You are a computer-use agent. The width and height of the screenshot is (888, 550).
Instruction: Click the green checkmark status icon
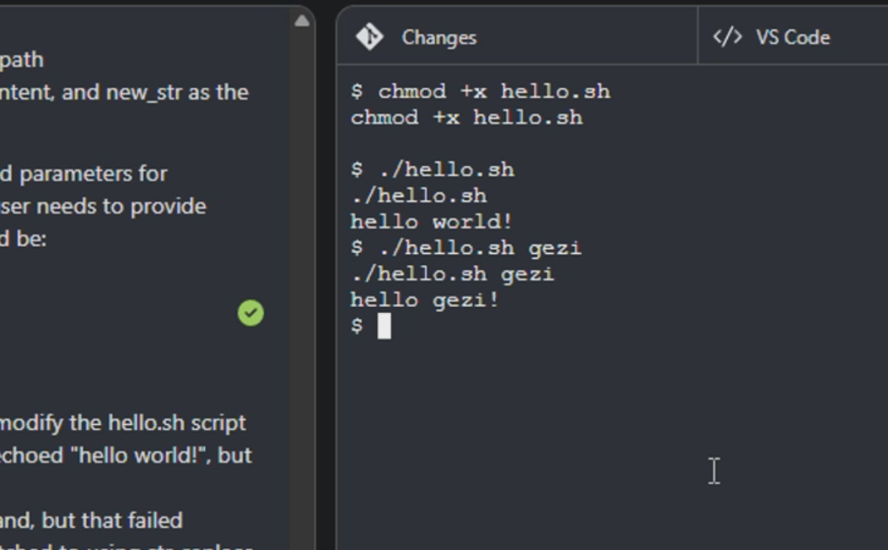(x=250, y=313)
